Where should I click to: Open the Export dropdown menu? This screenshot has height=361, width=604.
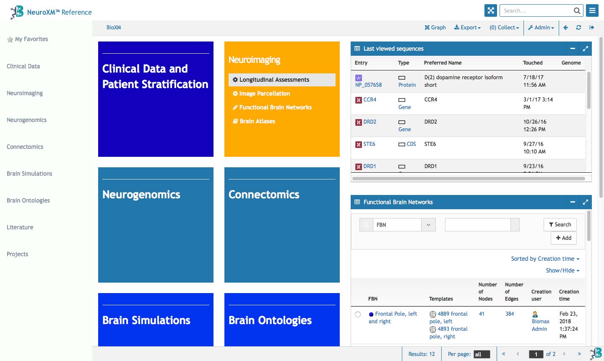coord(467,28)
